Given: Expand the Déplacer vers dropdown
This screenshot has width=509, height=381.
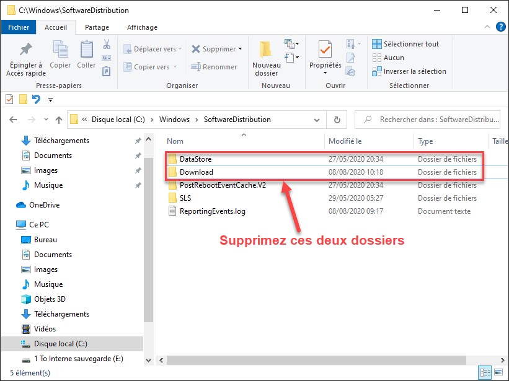Looking at the screenshot, I should tap(180, 49).
